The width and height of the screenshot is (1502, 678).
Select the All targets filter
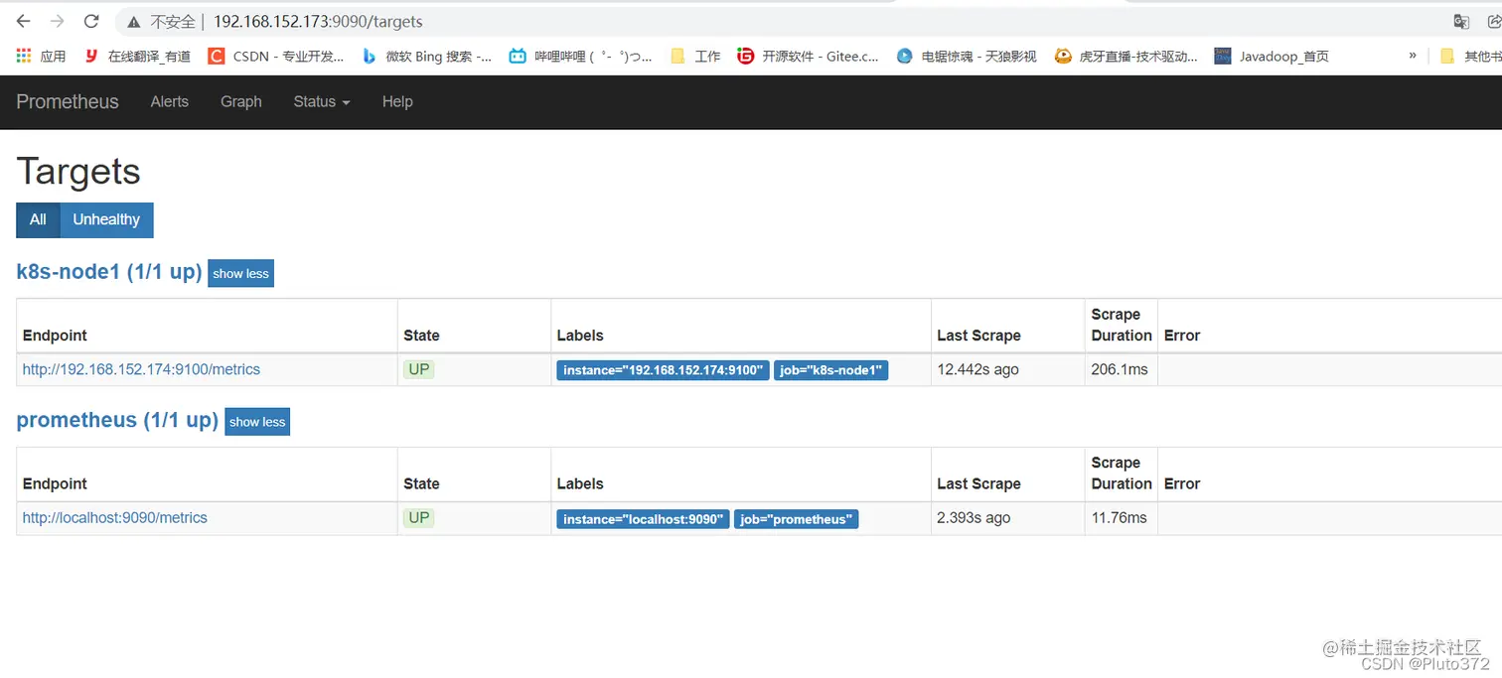click(38, 219)
